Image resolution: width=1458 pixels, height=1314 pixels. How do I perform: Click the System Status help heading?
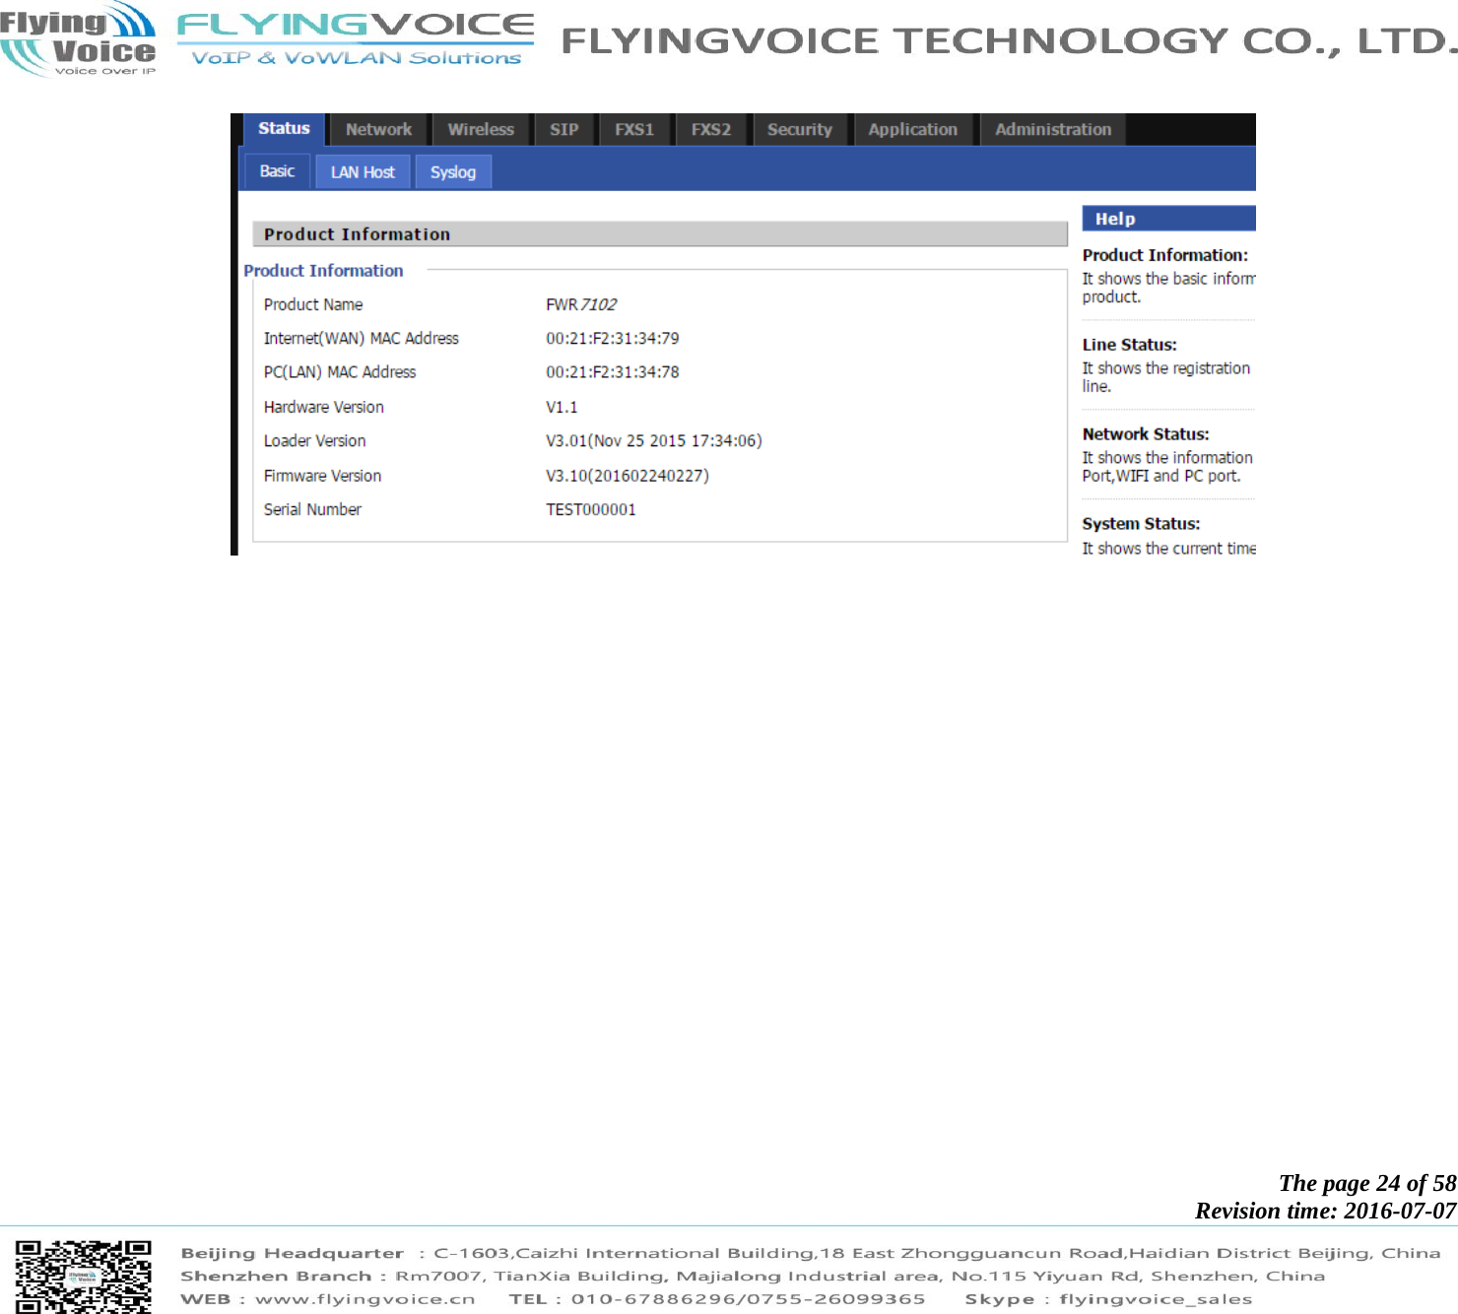tap(1141, 524)
